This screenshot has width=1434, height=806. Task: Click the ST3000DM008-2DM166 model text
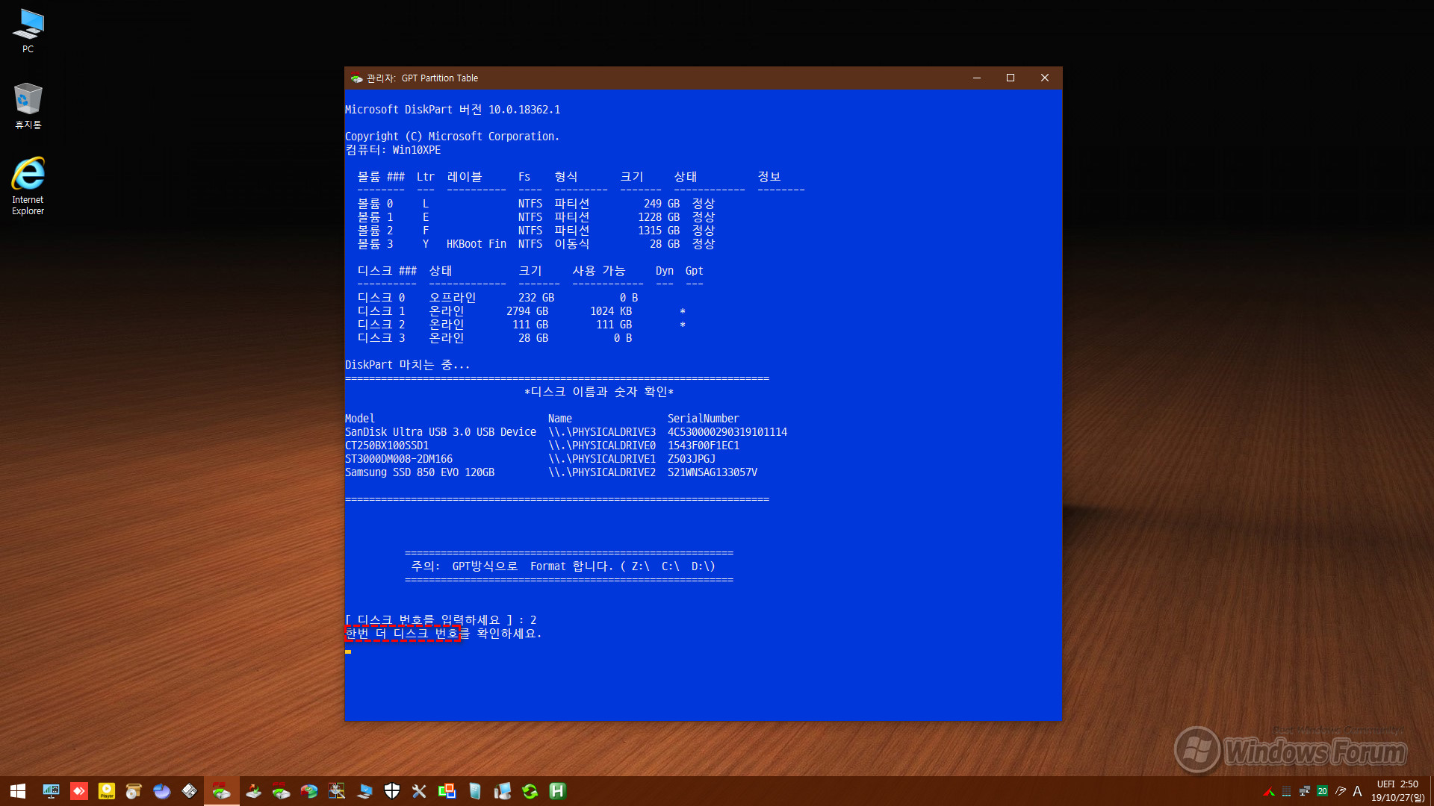pos(399,459)
